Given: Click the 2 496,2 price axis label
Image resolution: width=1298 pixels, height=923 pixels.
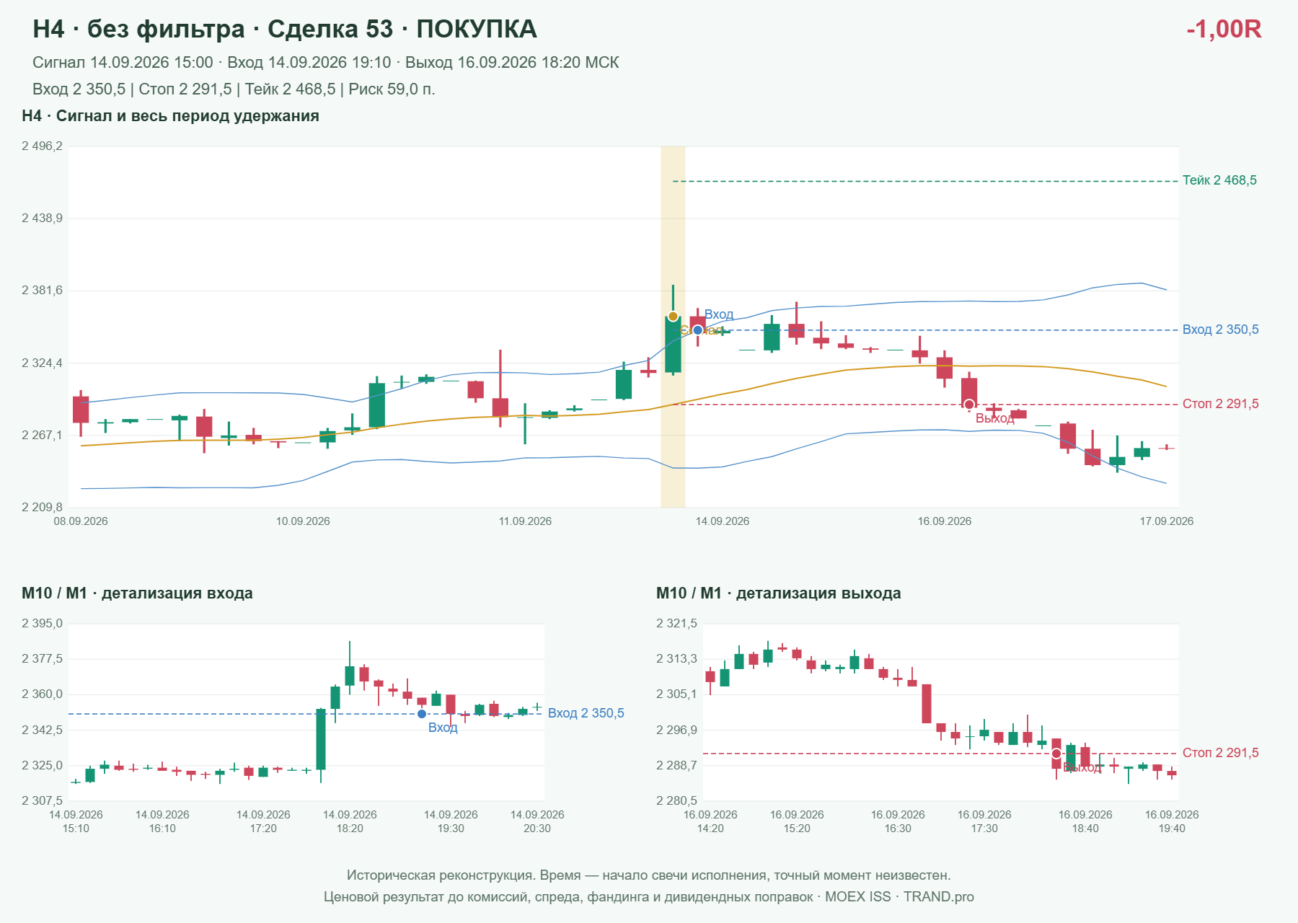Looking at the screenshot, I should click(42, 146).
